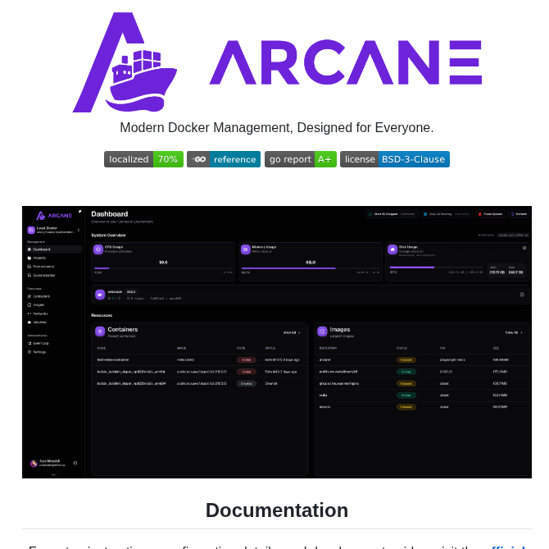Viewport: 549px width, 549px height.
Task: Click the Docker whale icon in engine card
Action: click(x=100, y=295)
